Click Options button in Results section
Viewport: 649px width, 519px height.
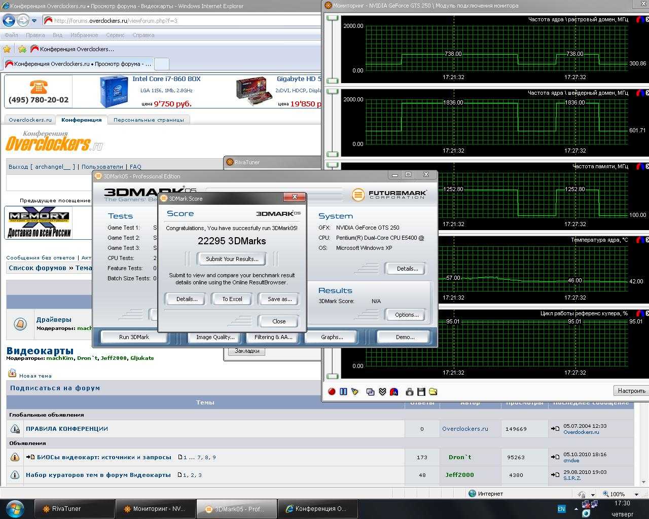point(407,315)
